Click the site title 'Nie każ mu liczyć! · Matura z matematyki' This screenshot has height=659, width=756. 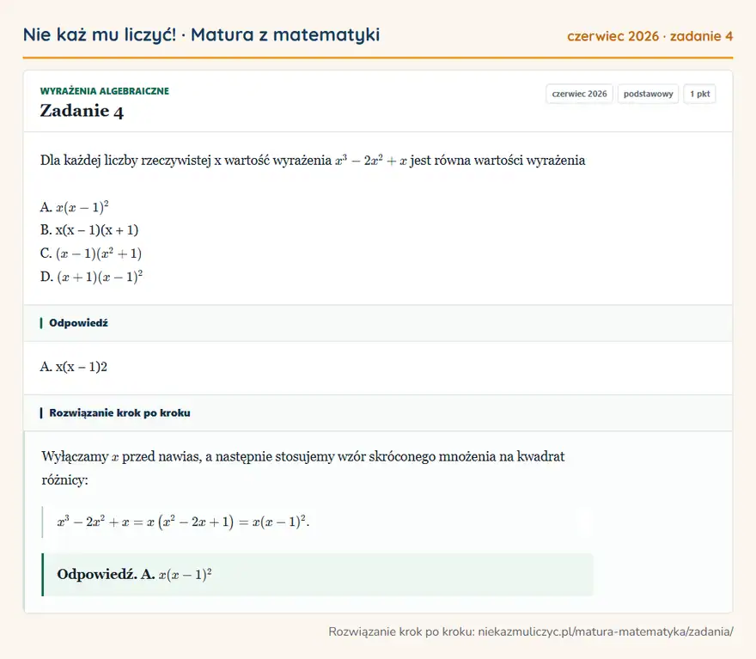201,34
